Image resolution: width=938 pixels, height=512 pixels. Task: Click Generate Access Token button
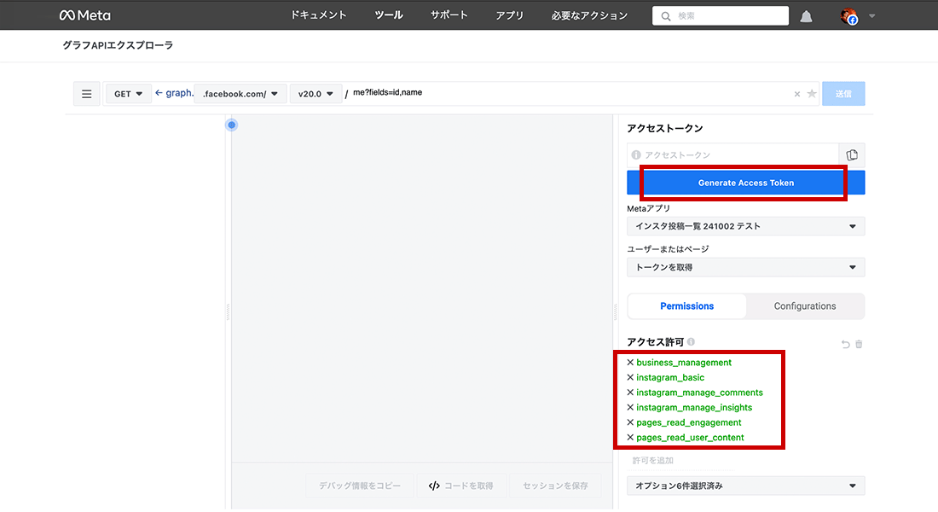coord(745,183)
